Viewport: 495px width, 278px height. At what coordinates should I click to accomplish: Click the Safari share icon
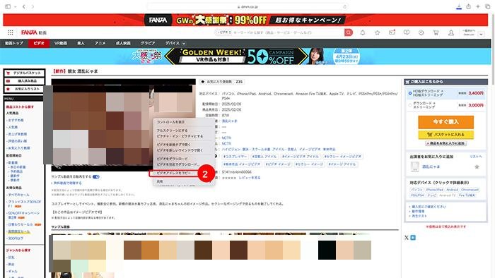coord(468,6)
